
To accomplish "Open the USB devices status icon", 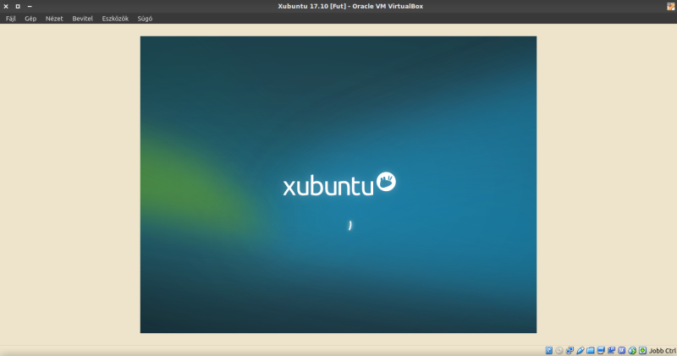I will (x=580, y=350).
